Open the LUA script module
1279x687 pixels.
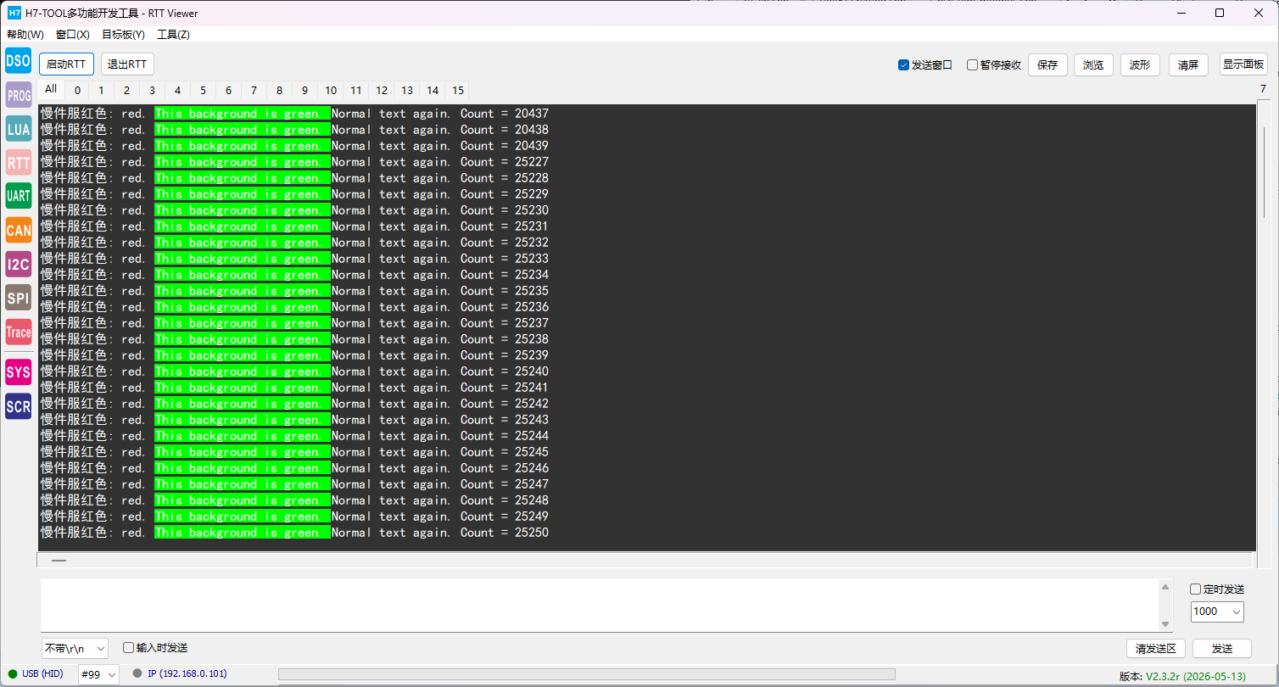coord(18,129)
